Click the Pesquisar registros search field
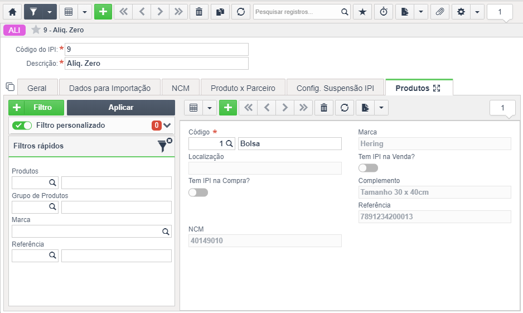 point(297,12)
